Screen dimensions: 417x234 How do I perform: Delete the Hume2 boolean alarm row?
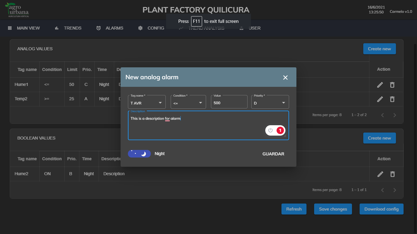point(392,174)
